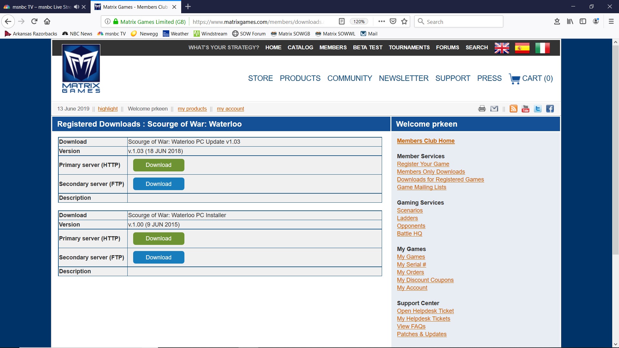Click the email envelope icon
Image resolution: width=619 pixels, height=348 pixels.
pos(494,109)
